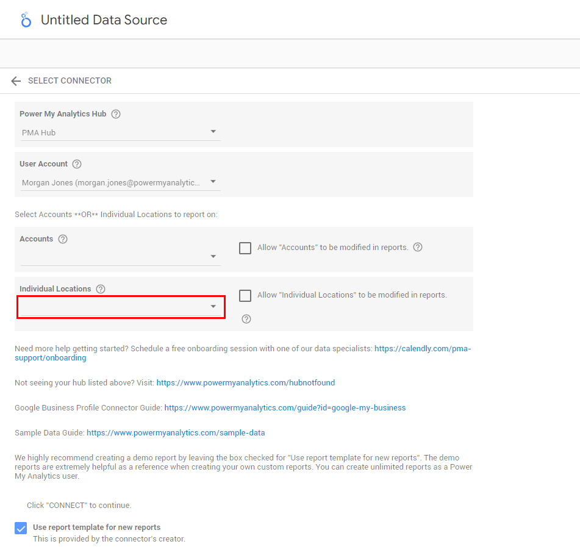Uncheck Use report template for new reports
Screen dimensions: 580x558
tap(21, 528)
